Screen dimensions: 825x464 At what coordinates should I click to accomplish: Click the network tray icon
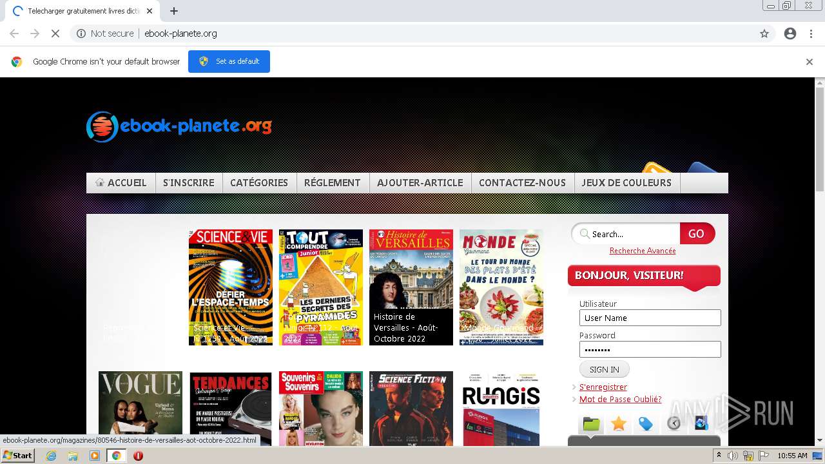[x=748, y=456]
